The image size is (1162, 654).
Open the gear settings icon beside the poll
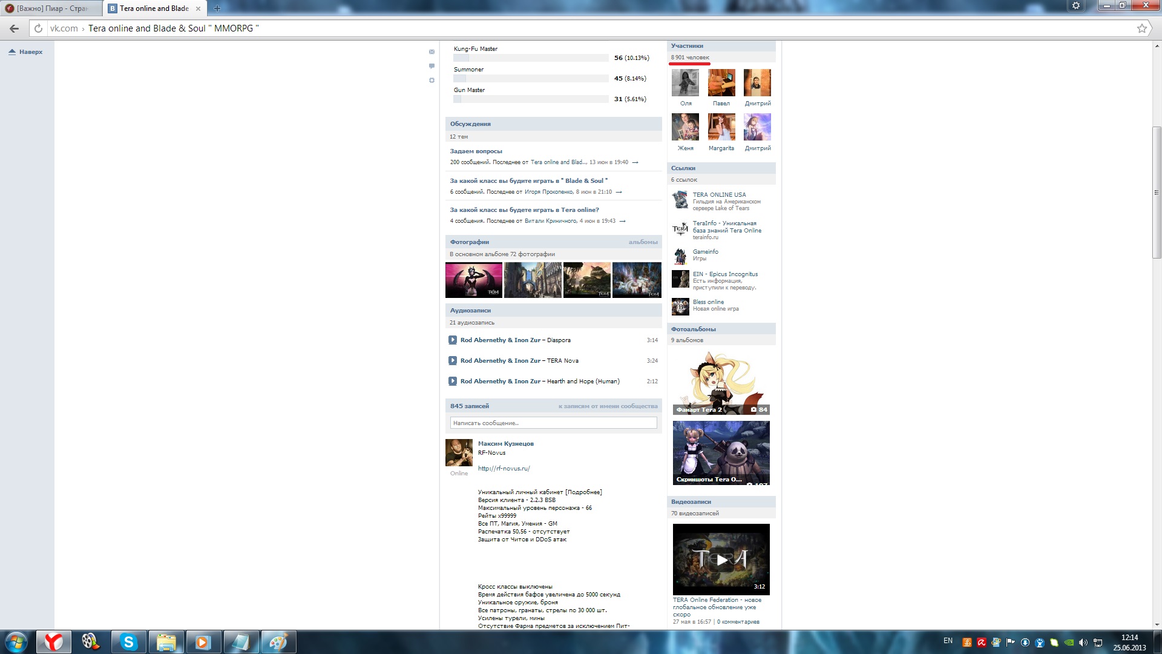coord(432,81)
